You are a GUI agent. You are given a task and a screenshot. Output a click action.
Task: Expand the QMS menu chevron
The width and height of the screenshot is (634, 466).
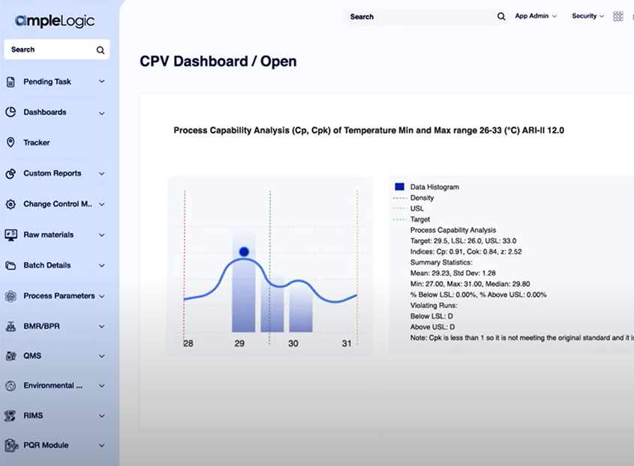coord(102,356)
